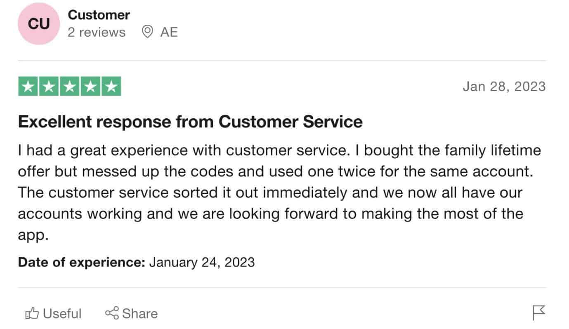The height and width of the screenshot is (329, 569).
Task: Click the first green rating star
Action: [x=28, y=86]
